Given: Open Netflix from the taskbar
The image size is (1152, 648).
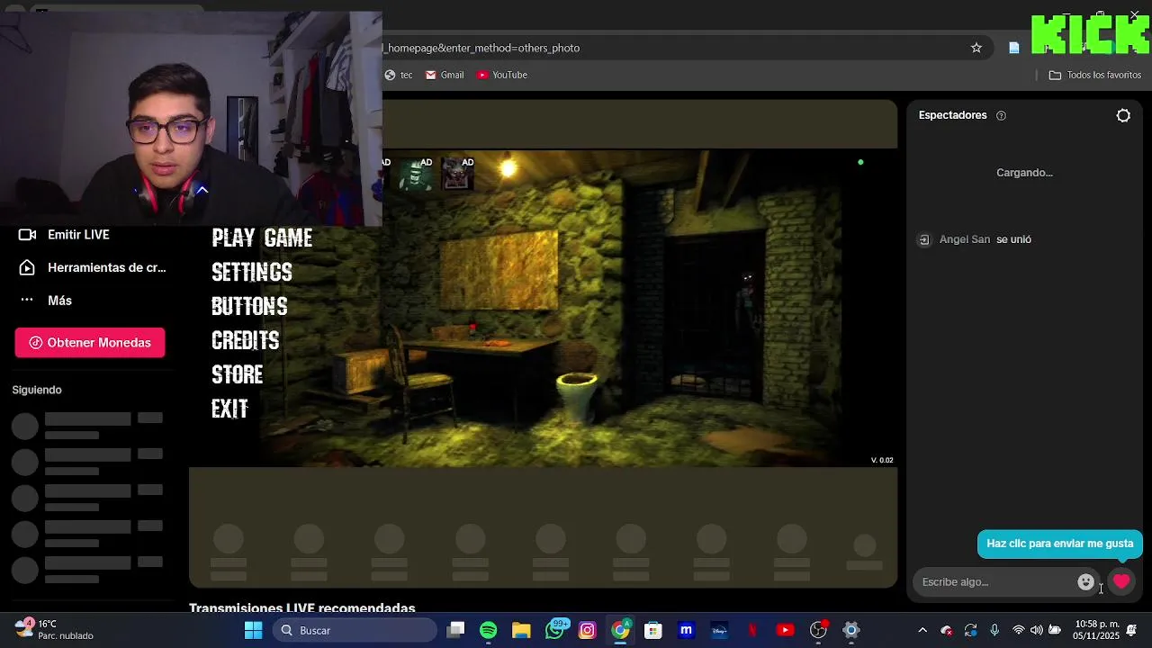Looking at the screenshot, I should coord(752,630).
